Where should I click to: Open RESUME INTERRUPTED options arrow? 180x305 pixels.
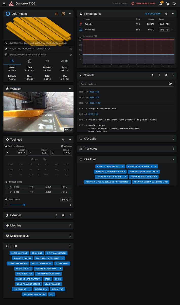coord(61,269)
